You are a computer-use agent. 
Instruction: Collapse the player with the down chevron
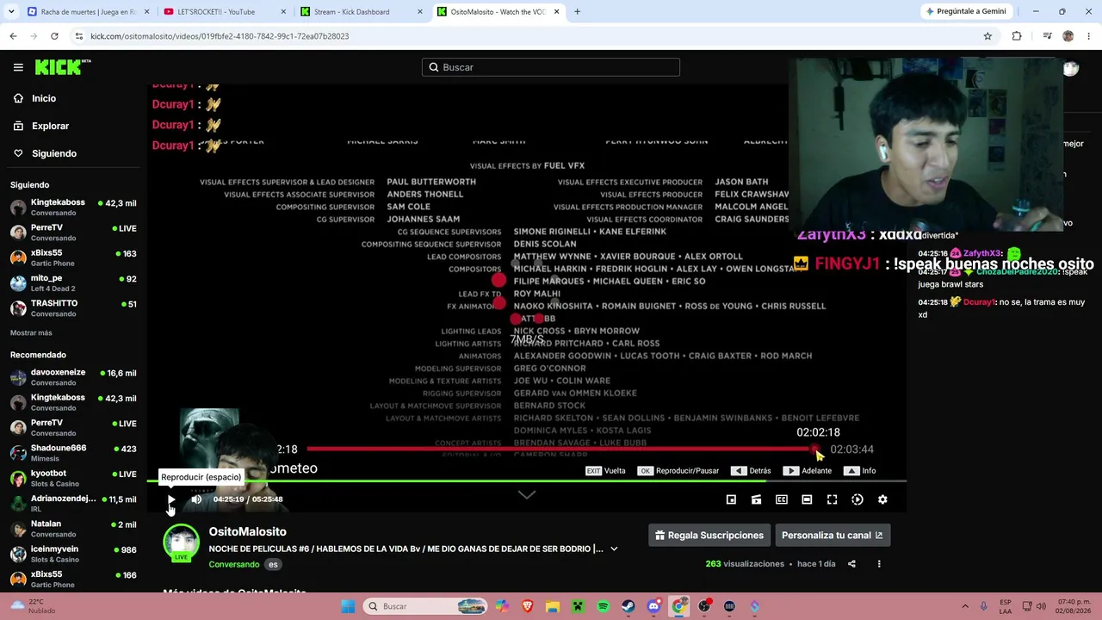[527, 494]
